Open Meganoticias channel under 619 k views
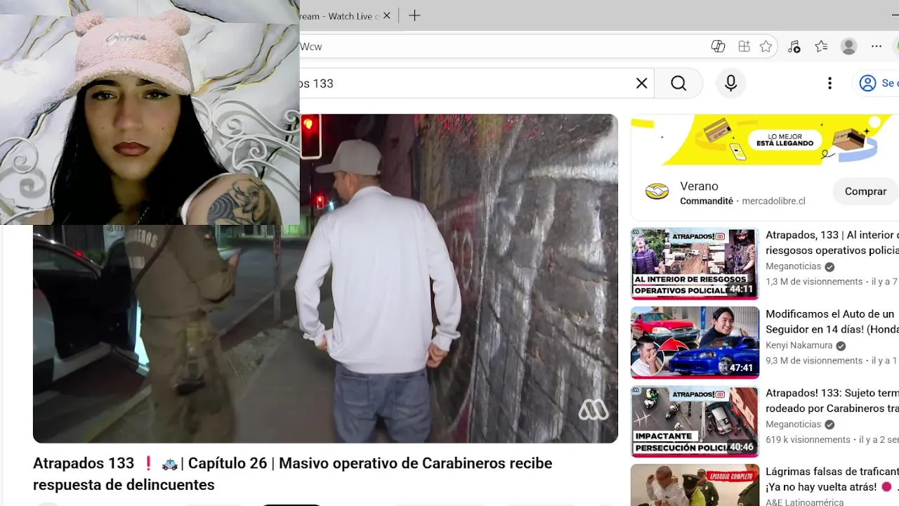899x506 pixels. (x=794, y=424)
